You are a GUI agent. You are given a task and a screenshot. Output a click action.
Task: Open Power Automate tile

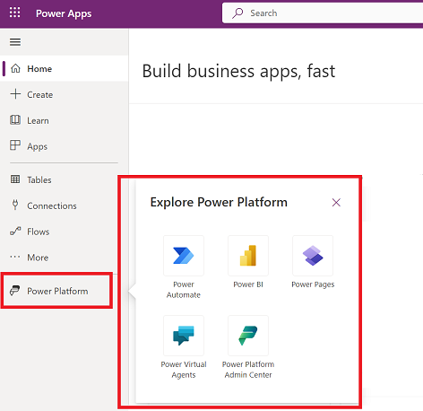(184, 267)
